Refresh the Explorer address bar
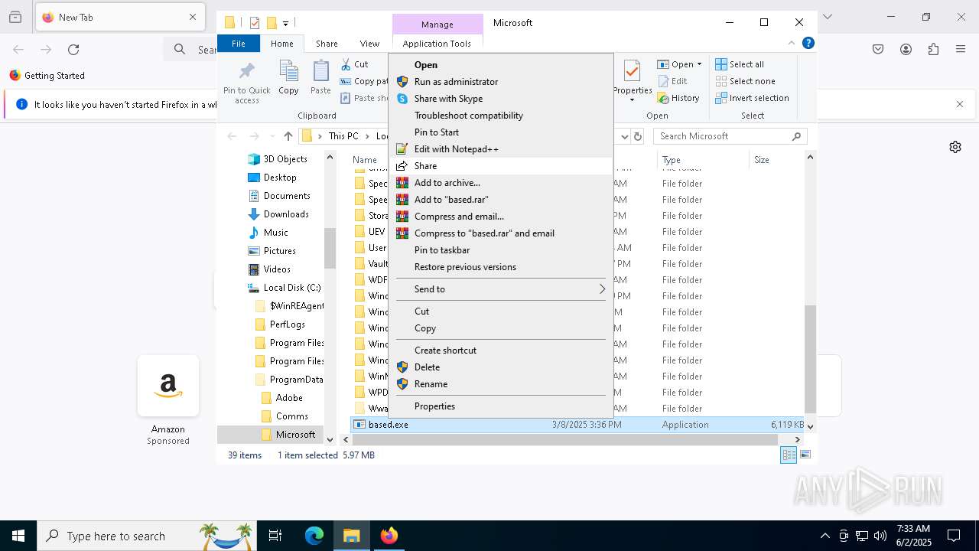979x551 pixels. [638, 136]
